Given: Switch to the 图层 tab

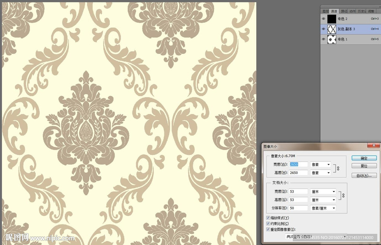Looking at the screenshot, I should tap(325, 11).
